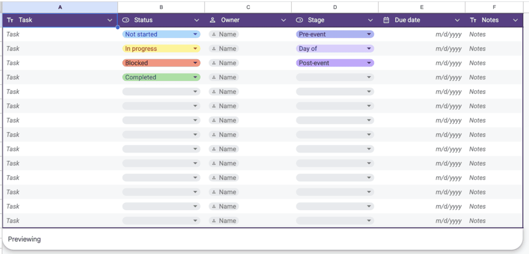529x254 pixels.
Task: Click the blue selection handle on Task header
Action: click(x=117, y=27)
